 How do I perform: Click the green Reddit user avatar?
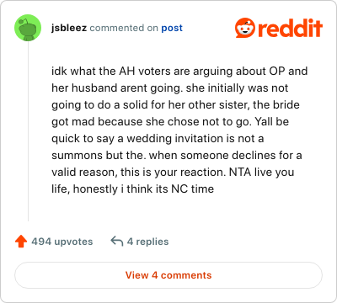[x=28, y=28]
